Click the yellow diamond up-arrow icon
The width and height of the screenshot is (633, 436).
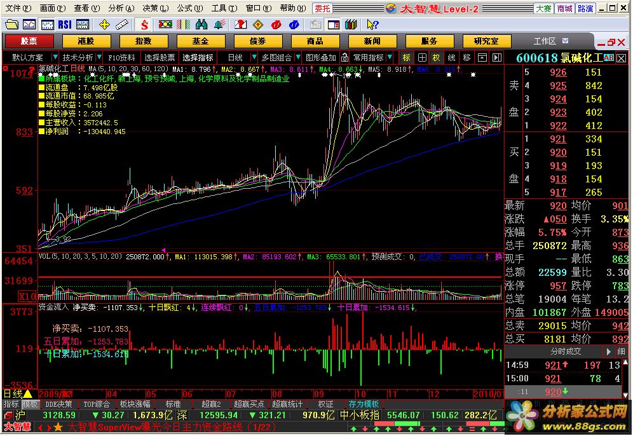click(258, 25)
